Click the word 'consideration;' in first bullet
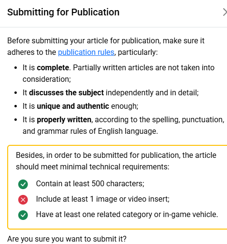This screenshot has width=227, height=244. pos(47,79)
